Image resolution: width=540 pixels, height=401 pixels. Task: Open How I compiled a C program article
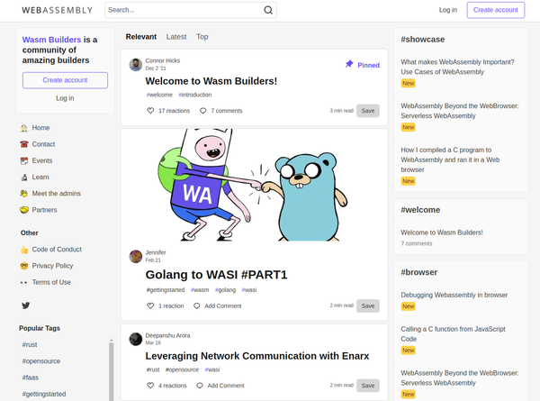(450, 159)
